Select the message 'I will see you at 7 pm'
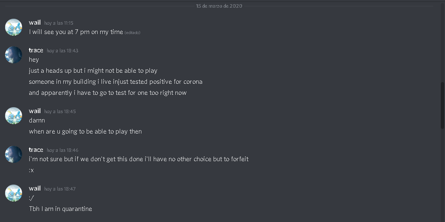Image resolution: width=445 pixels, height=222 pixels. pos(76,32)
